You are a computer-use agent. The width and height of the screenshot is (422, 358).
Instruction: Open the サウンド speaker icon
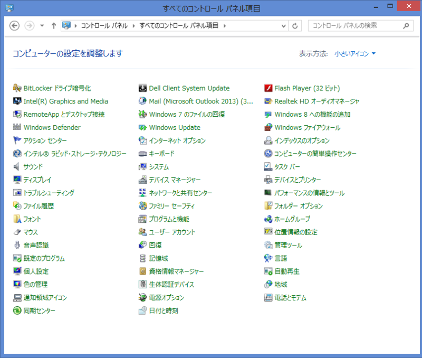point(17,166)
